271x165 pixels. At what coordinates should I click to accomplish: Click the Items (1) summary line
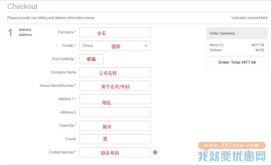pos(237,45)
